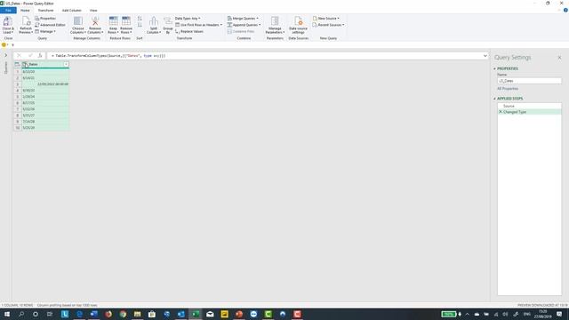Open the New Source dropdown
The width and height of the screenshot is (569, 320).
pyautogui.click(x=326, y=18)
